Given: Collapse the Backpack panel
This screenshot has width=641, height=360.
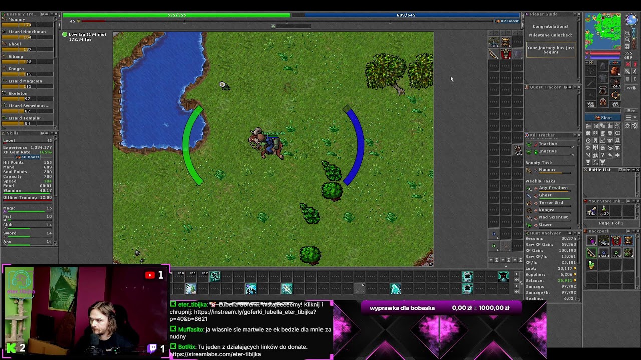Looking at the screenshot, I should tap(632, 231).
